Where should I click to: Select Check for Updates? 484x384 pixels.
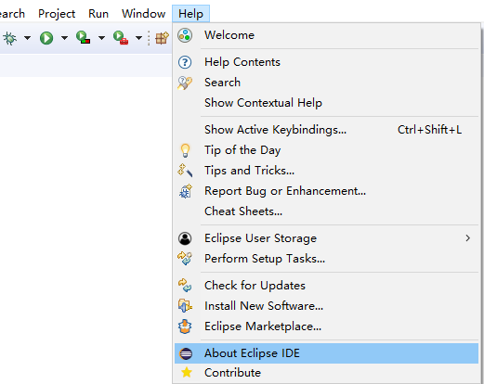coord(326,286)
